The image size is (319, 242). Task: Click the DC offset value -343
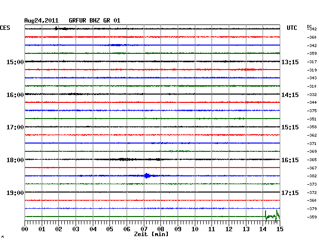coord(312,78)
